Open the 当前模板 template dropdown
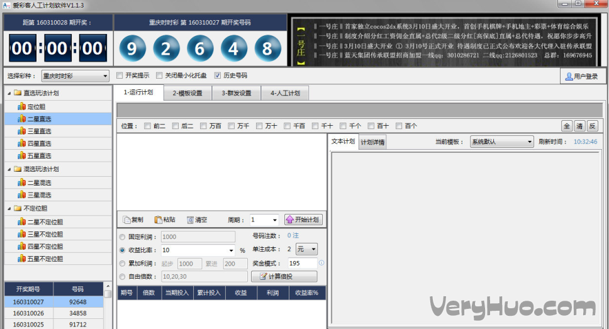 (502, 142)
